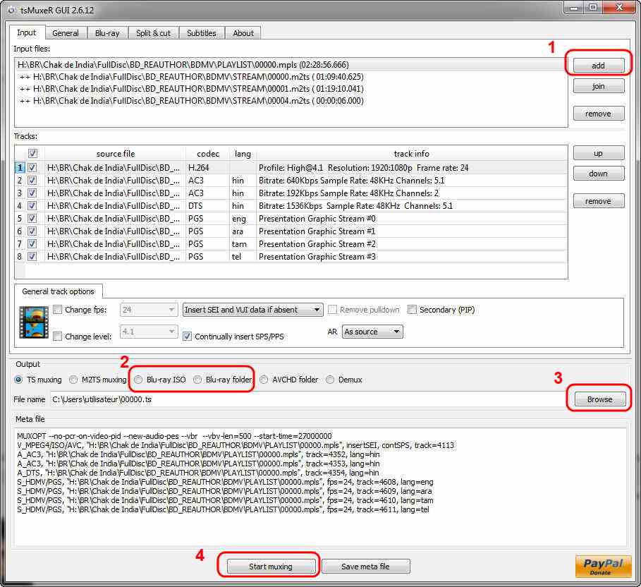This screenshot has height=587, width=641.
Task: Select the General track options tab
Action: 58,291
